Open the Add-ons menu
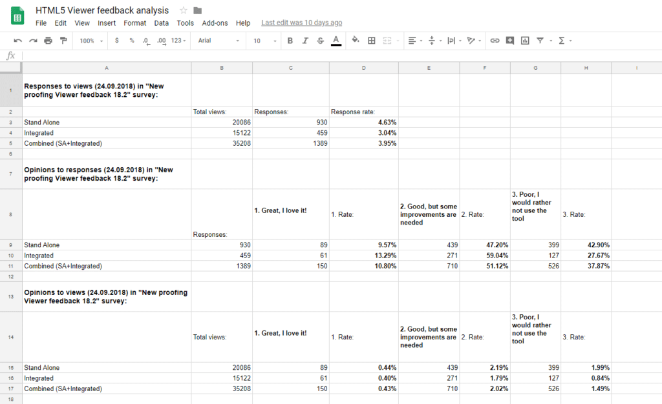Viewport: 662px width, 404px height. (215, 23)
